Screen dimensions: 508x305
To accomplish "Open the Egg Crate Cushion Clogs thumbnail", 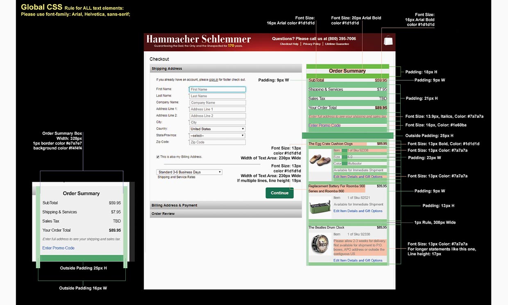I will coord(320,160).
